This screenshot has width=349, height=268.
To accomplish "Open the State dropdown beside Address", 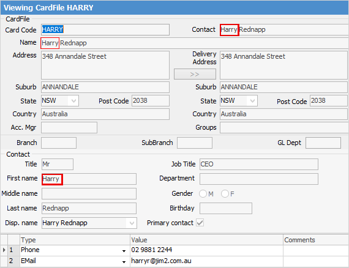I will click(x=73, y=101).
